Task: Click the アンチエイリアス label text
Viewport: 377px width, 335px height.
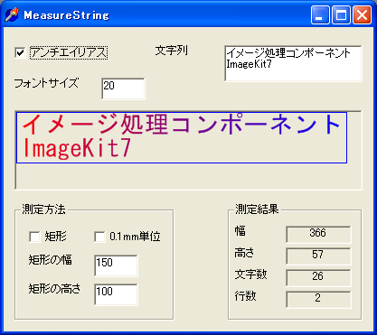Action: tap(69, 53)
